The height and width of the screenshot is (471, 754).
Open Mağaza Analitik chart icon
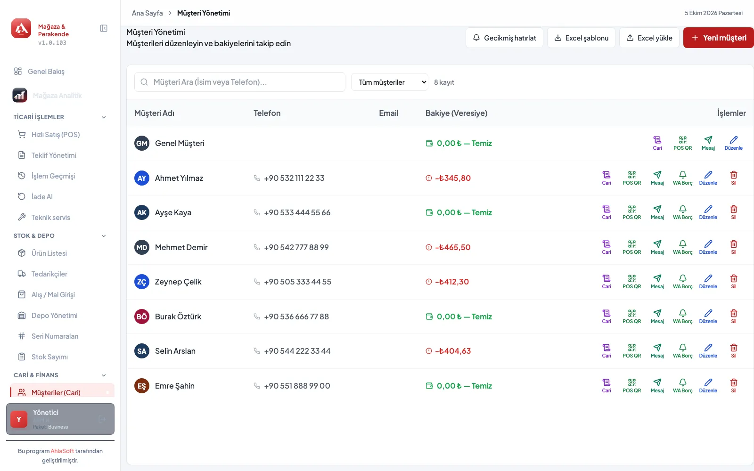pyautogui.click(x=20, y=95)
